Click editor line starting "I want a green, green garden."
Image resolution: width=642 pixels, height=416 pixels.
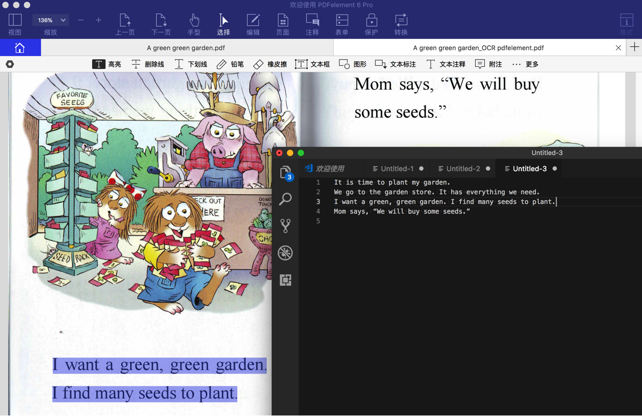pos(445,202)
